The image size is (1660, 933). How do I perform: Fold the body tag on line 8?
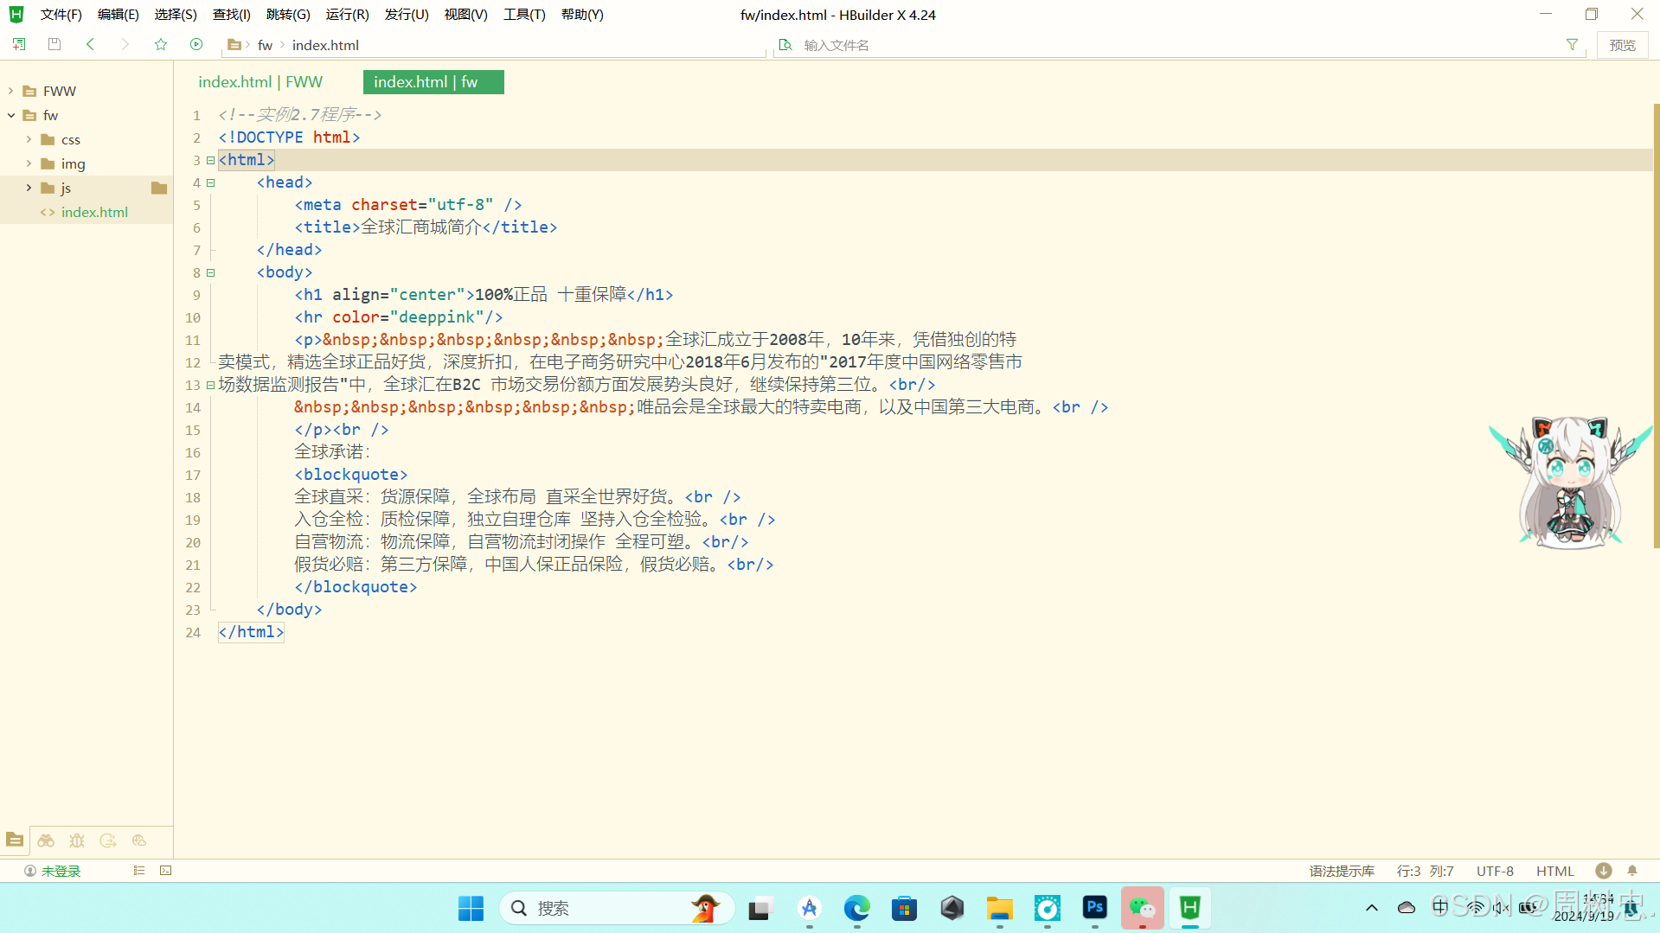[x=210, y=272]
